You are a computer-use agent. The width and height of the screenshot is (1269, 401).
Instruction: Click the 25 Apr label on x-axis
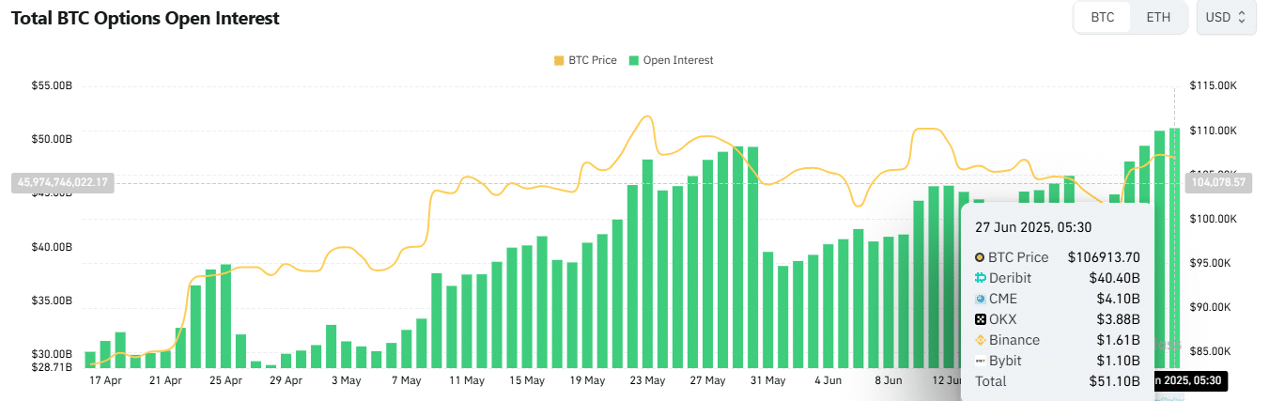[225, 380]
